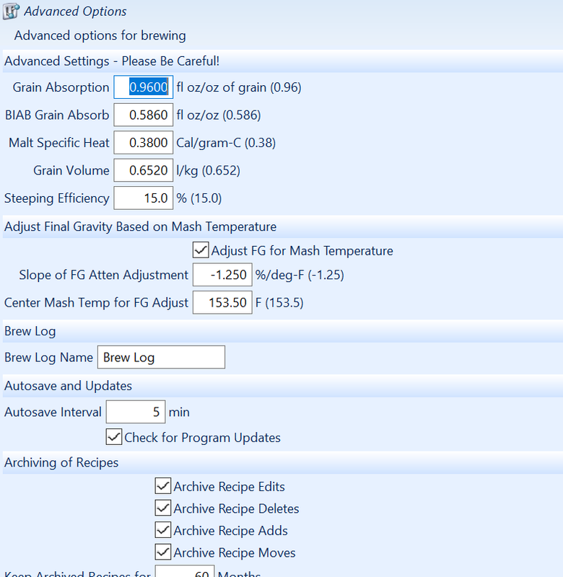Screen dimensions: 563x577
Task: Click the 'Malt Specific Heat' label
Action: pos(59,143)
